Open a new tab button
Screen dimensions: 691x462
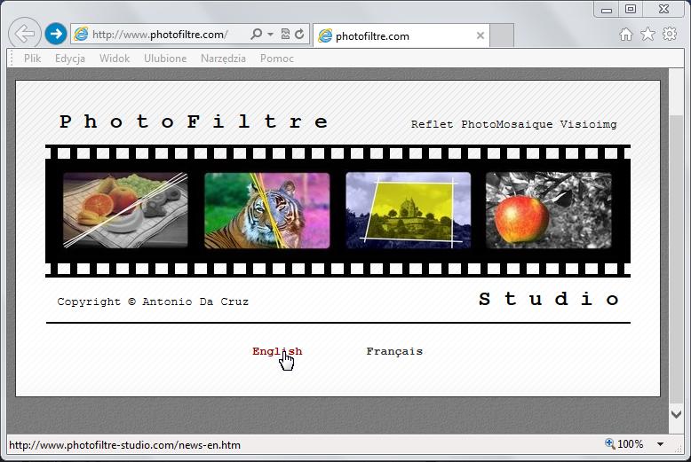pyautogui.click(x=502, y=35)
